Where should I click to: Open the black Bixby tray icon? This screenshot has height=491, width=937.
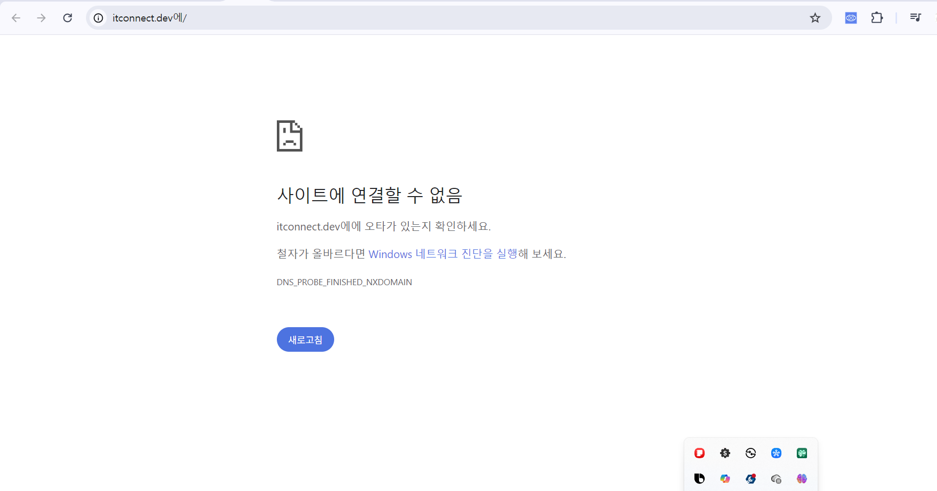pos(700,479)
